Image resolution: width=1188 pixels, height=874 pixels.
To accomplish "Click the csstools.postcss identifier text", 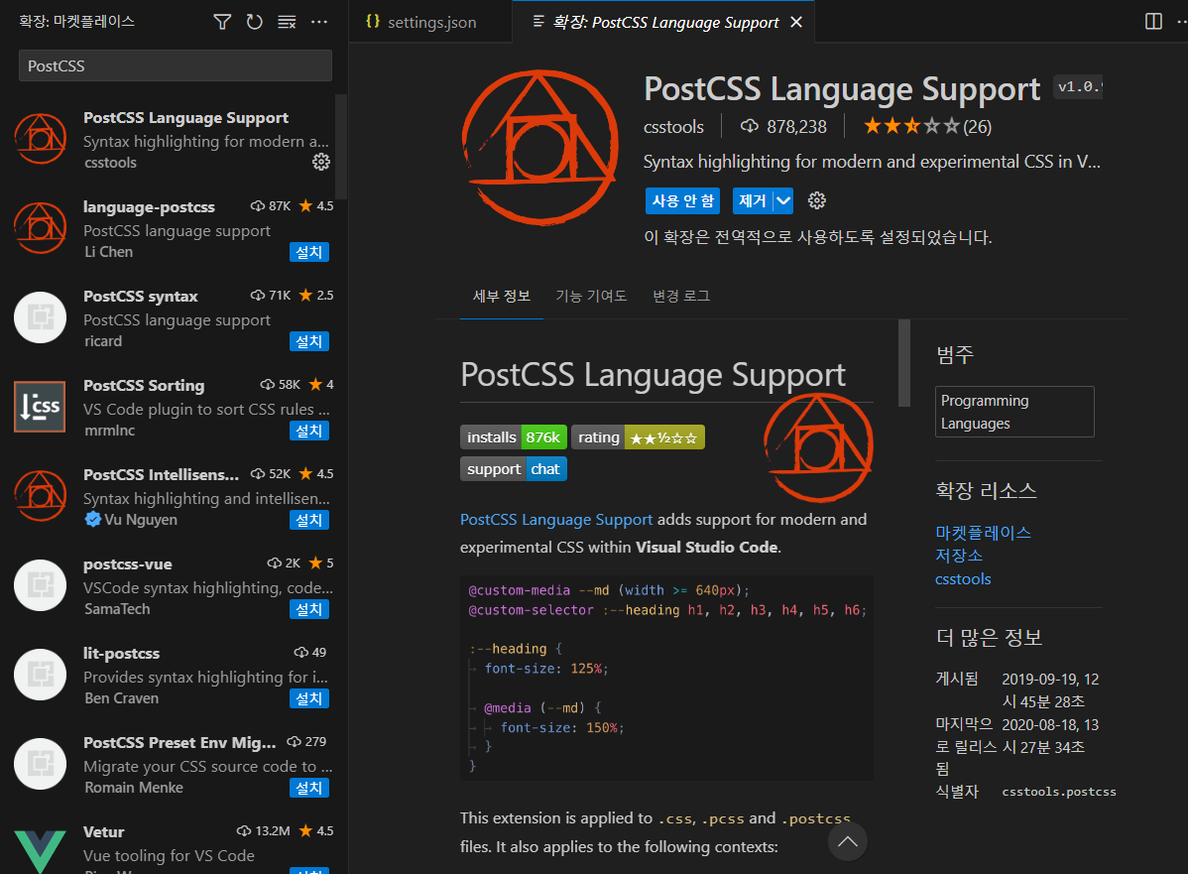I will tap(1059, 792).
